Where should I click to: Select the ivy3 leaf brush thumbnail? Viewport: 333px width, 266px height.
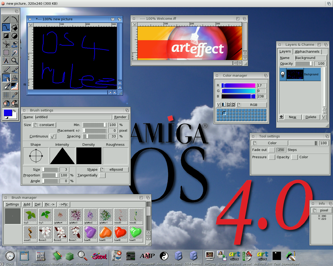[30, 216]
